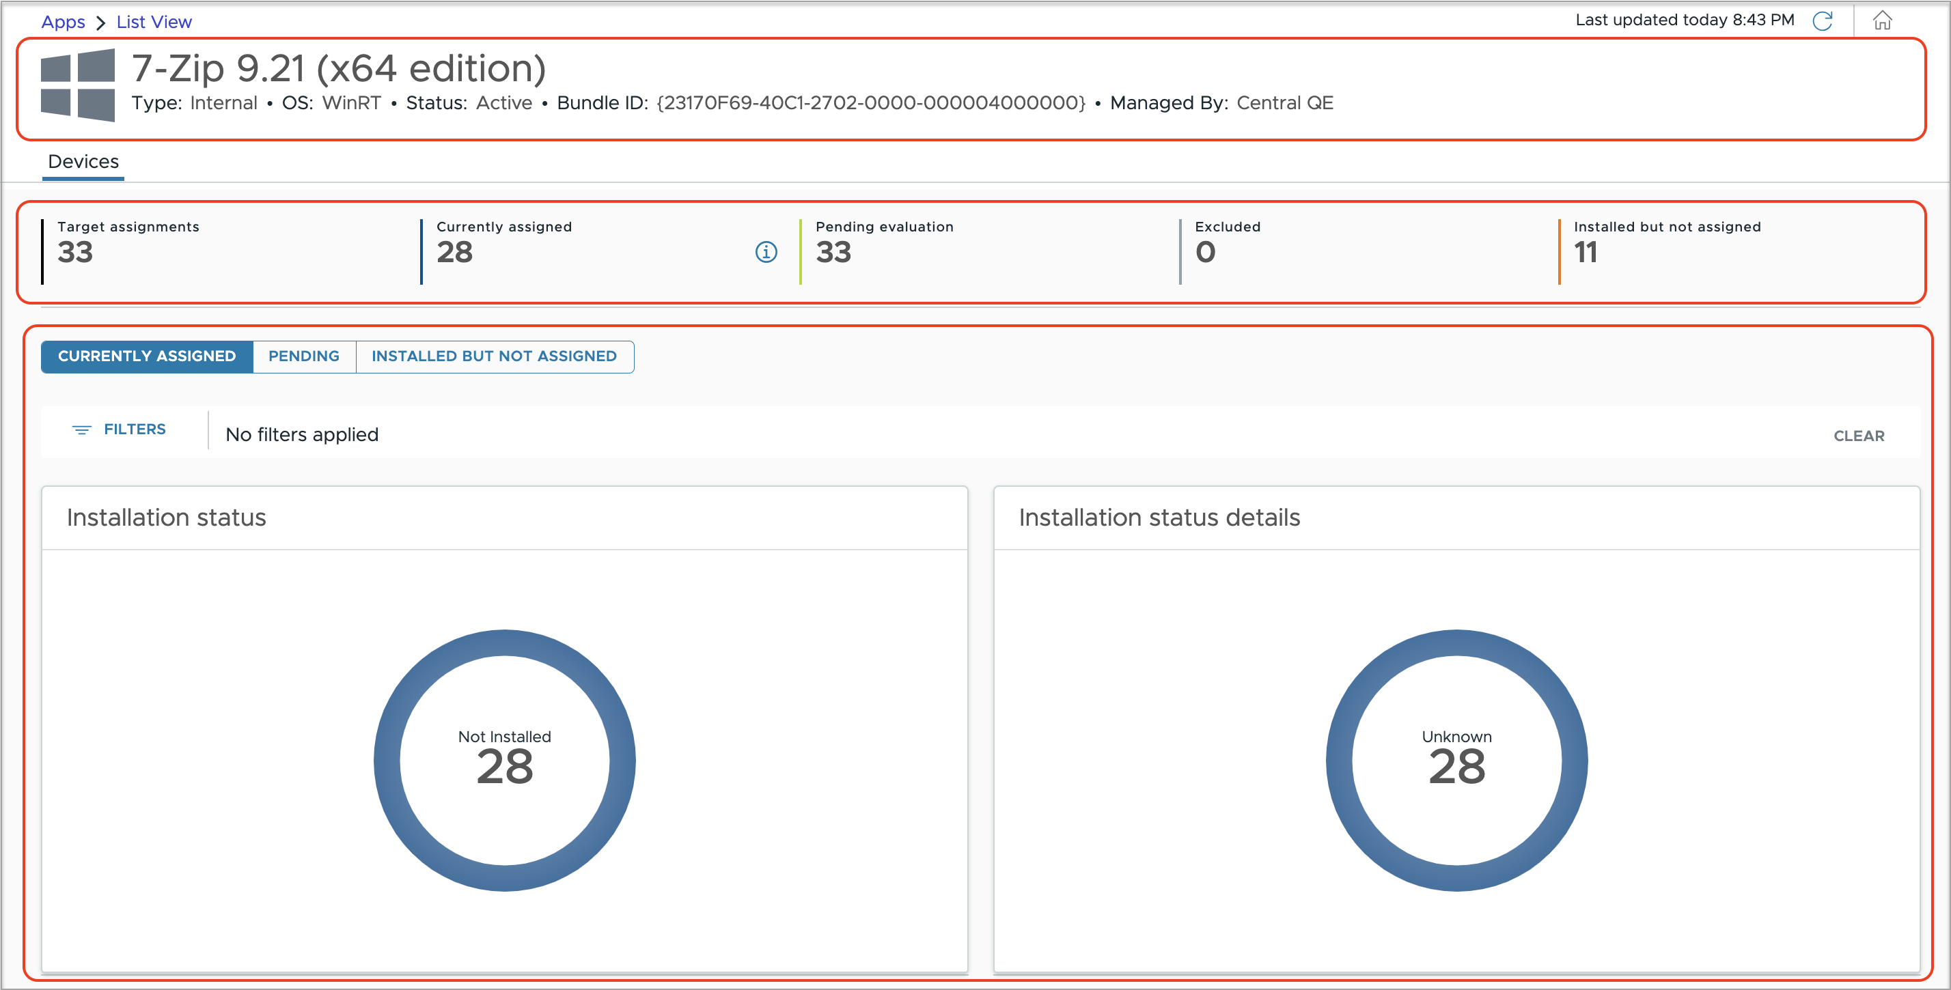The height and width of the screenshot is (990, 1951).
Task: Click the Status Active text
Action: [469, 103]
